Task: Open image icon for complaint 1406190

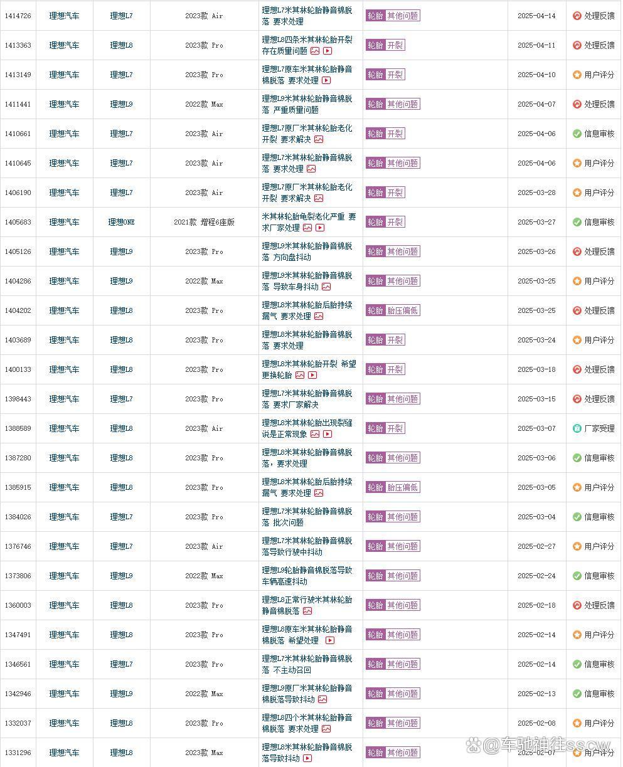Action: pyautogui.click(x=319, y=198)
